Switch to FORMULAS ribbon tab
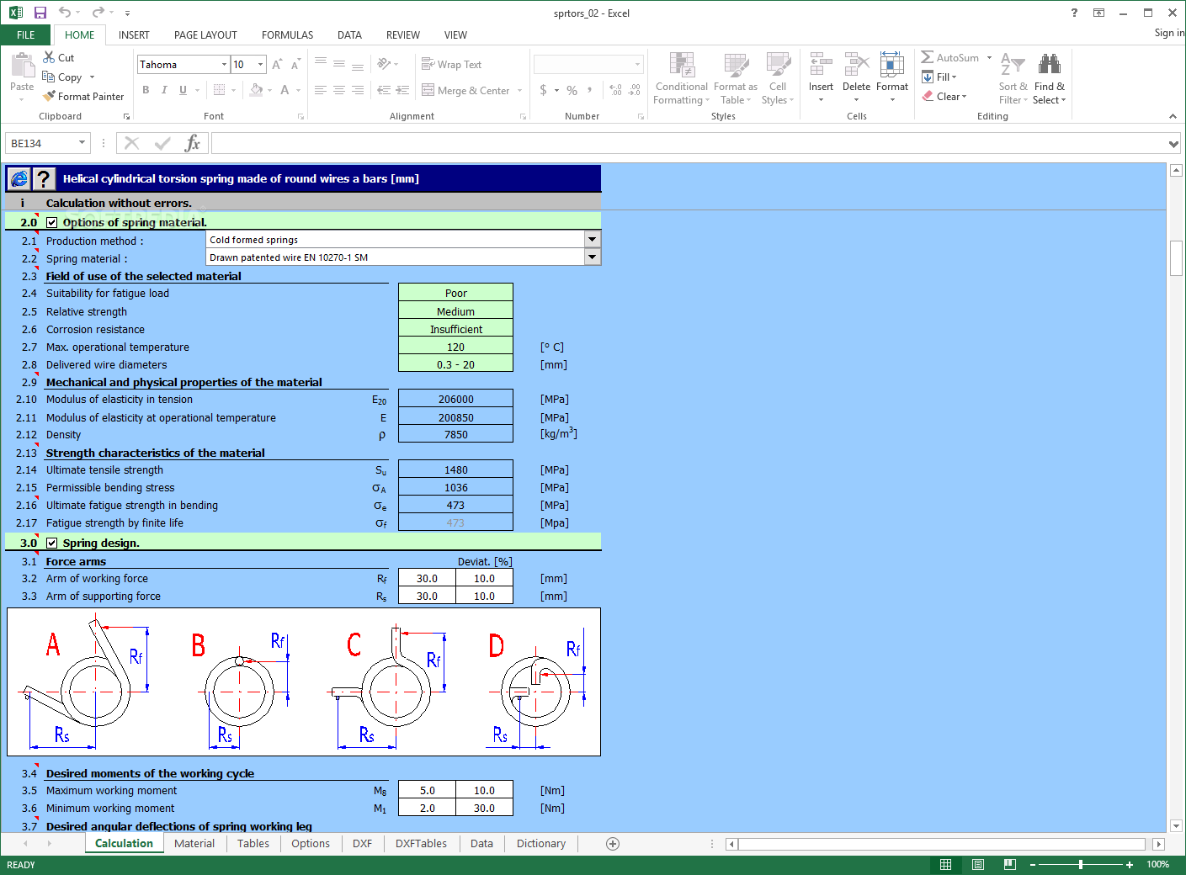 point(287,34)
